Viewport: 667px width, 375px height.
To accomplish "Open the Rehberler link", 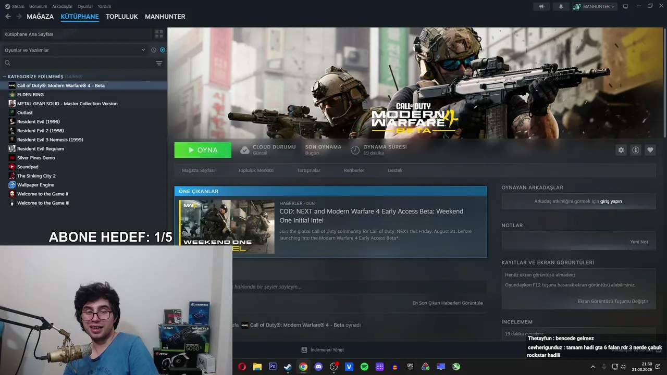I will (354, 170).
